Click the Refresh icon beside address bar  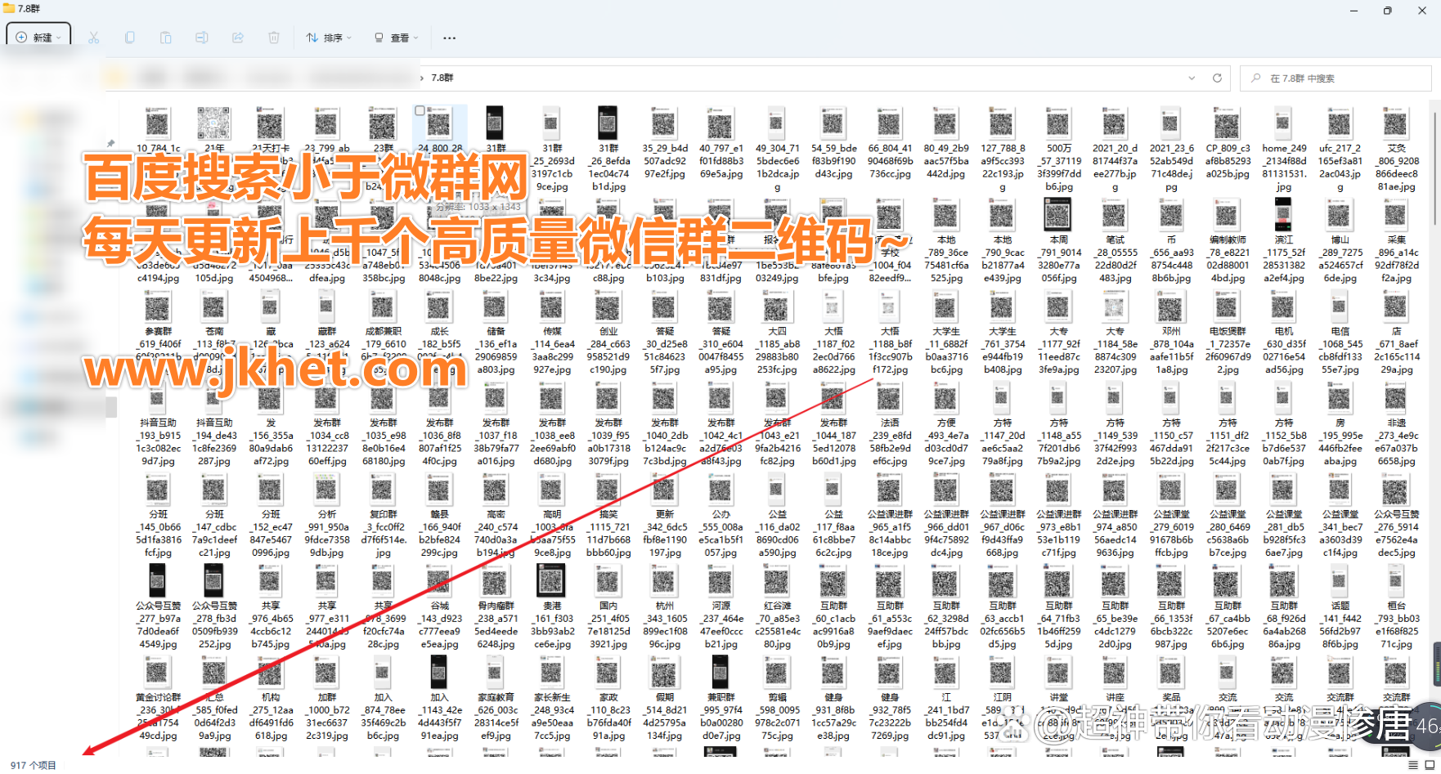[1217, 78]
